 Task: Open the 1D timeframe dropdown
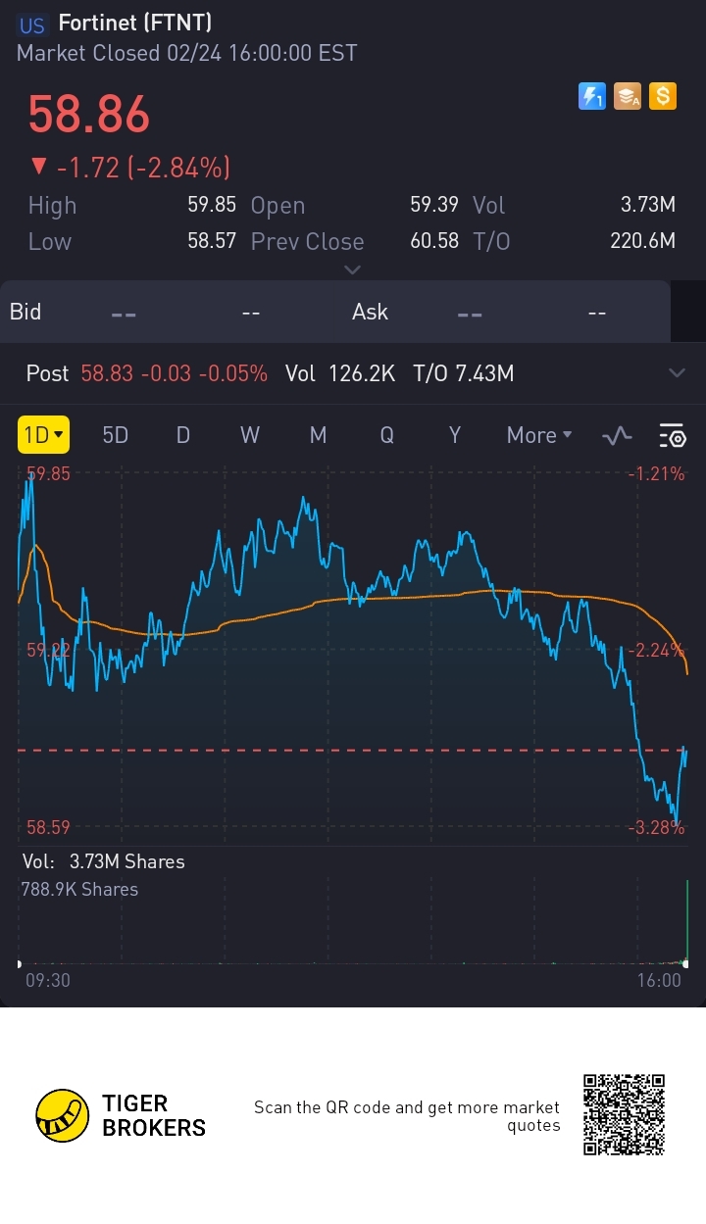coord(43,435)
